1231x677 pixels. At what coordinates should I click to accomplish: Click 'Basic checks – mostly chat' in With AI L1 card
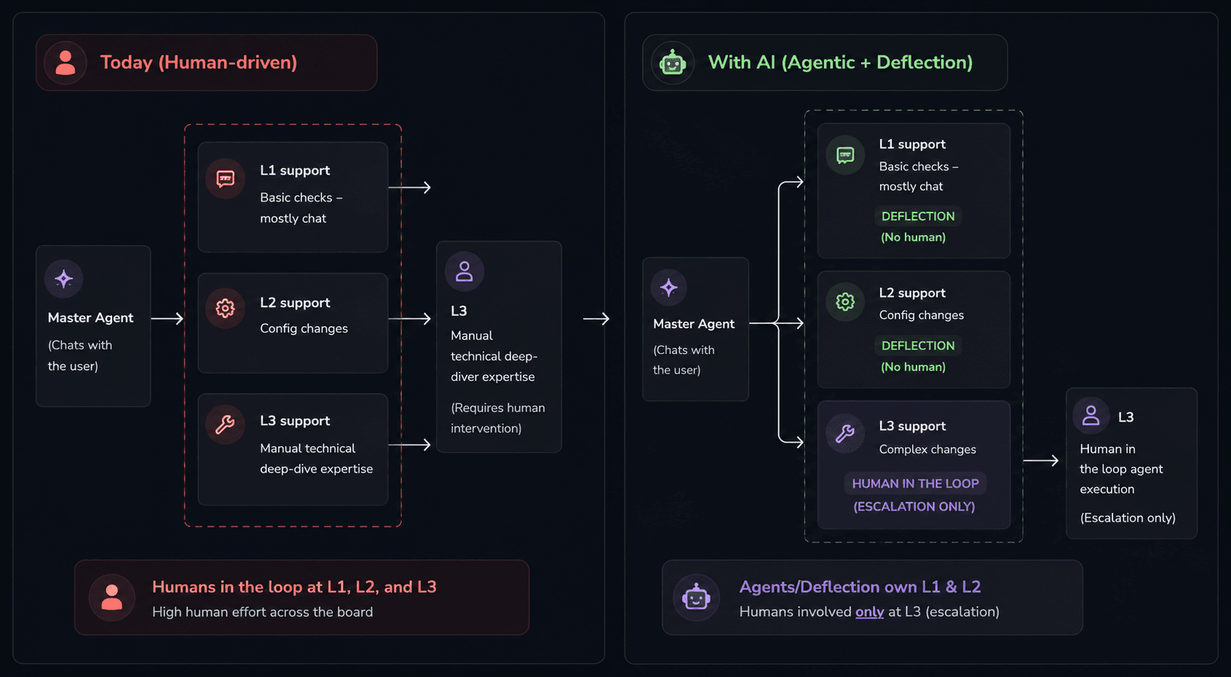918,176
